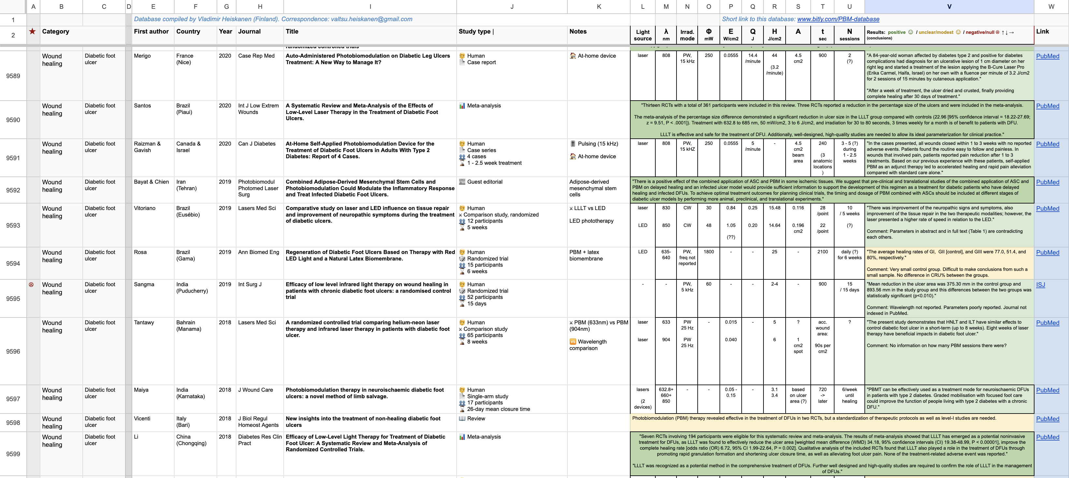Open the PubMed link for the Santos meta-analysis
This screenshot has width=1069, height=478.
[x=1048, y=106]
